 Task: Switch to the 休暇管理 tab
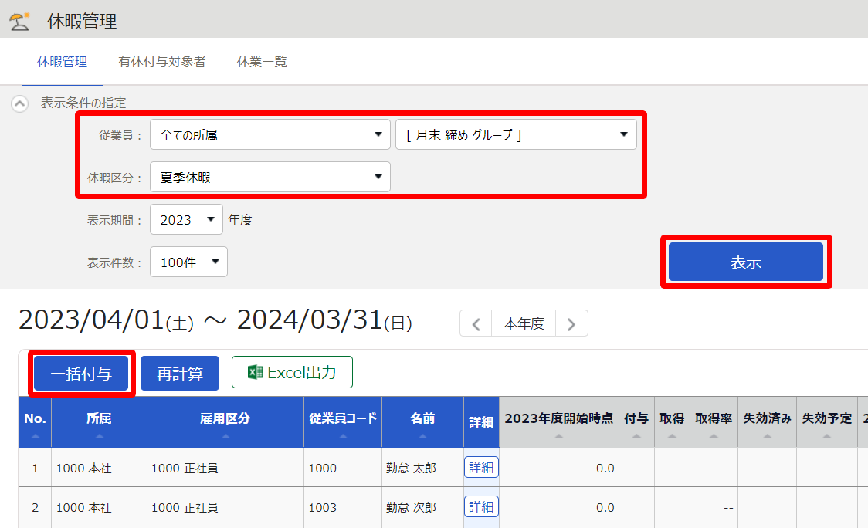coord(62,62)
